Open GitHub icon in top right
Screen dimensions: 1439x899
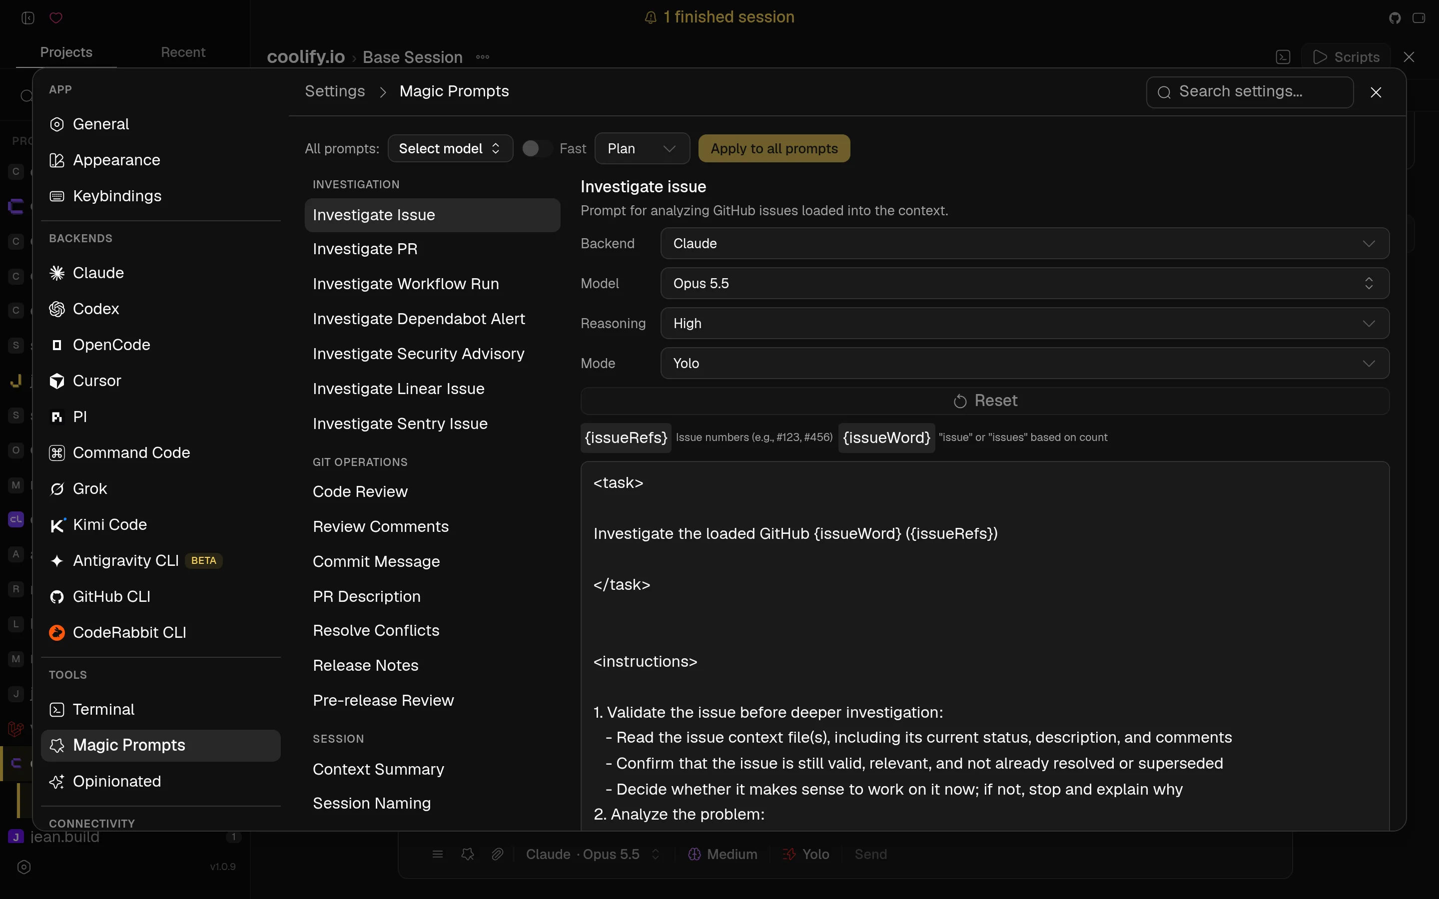point(1395,18)
